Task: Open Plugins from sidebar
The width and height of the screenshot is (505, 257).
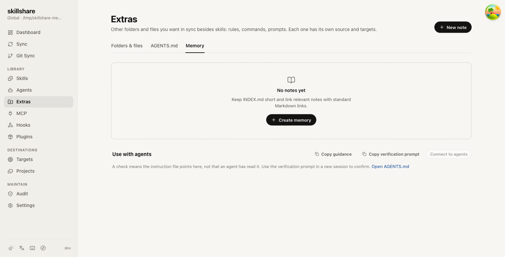Action: 38,137
